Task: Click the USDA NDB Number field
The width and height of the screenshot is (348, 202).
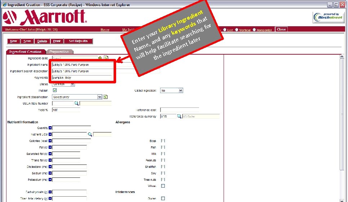Action: pos(63,103)
